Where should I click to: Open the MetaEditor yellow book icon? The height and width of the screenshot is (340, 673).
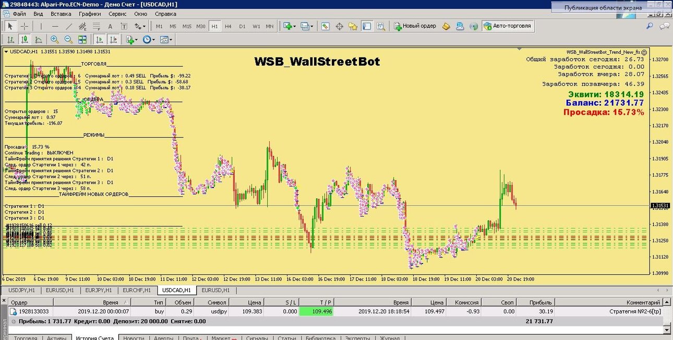(446, 26)
